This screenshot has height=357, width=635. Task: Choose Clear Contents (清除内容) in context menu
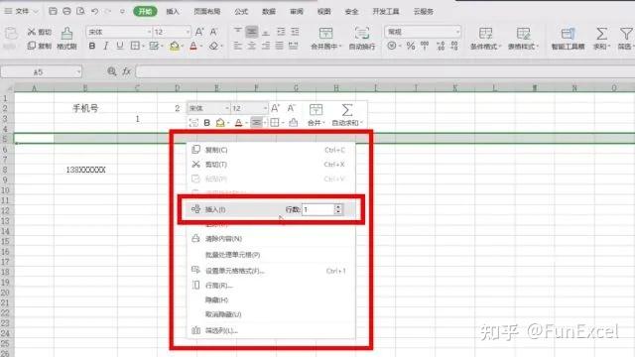(x=271, y=238)
